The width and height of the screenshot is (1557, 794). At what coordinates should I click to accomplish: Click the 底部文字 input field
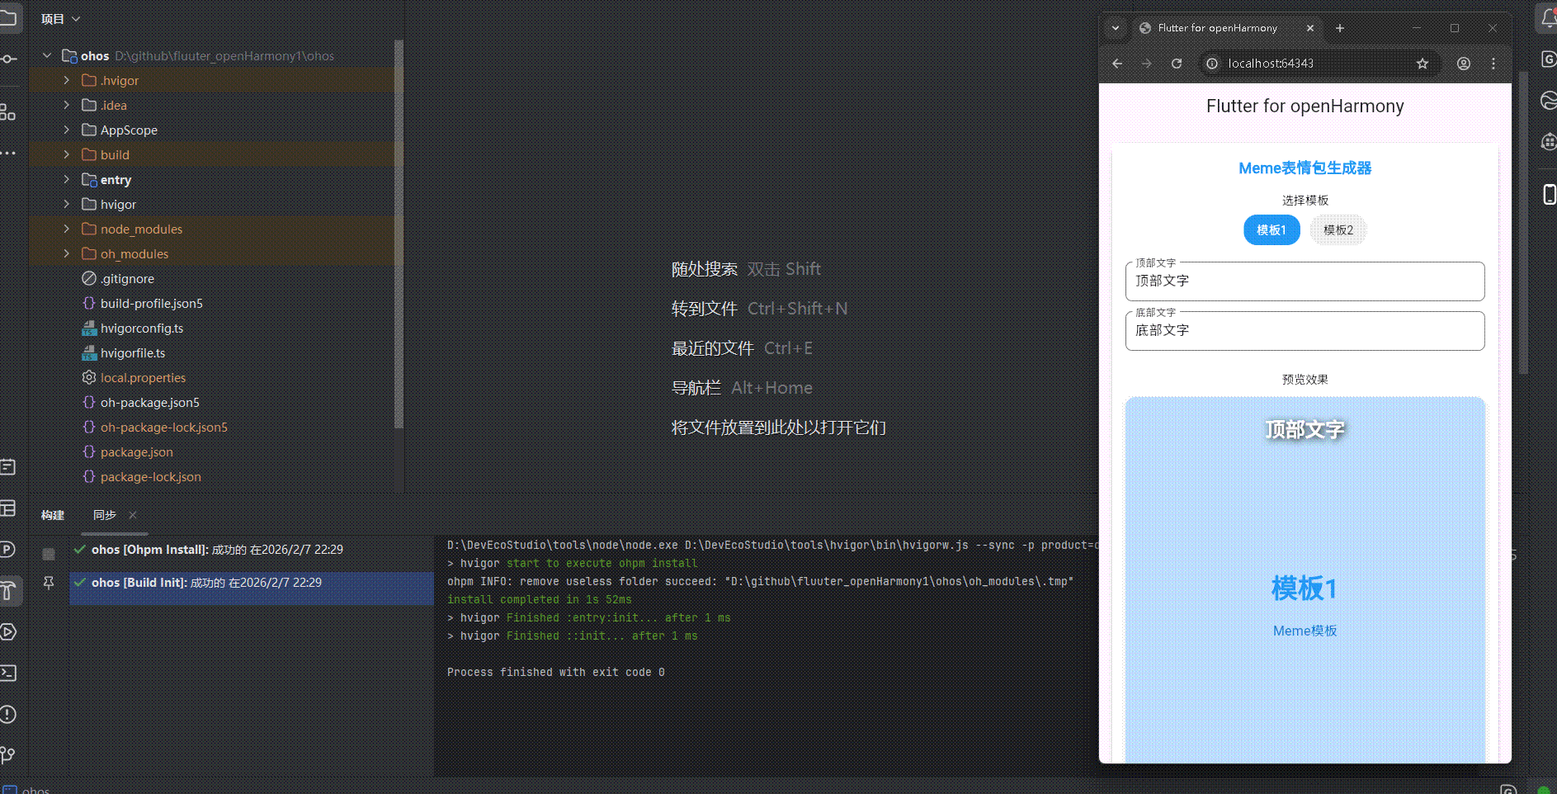coord(1305,331)
